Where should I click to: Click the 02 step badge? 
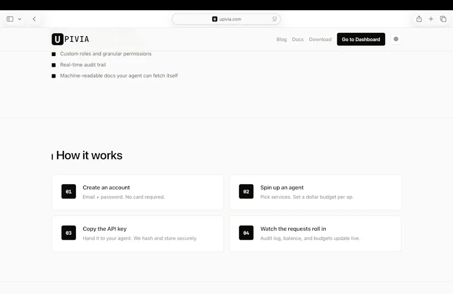coord(246,192)
